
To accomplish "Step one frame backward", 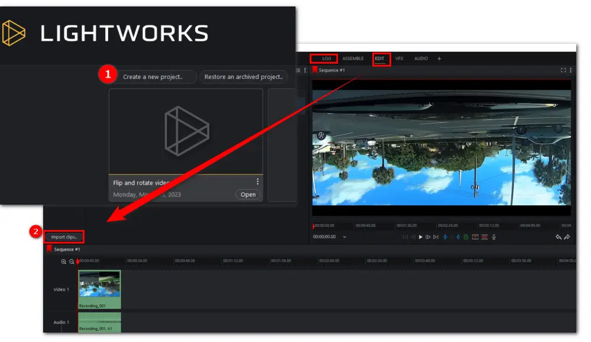I will click(413, 237).
